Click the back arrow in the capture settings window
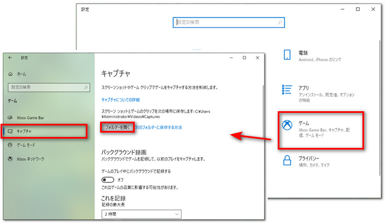Screen dimensions: 385x223 (10, 58)
